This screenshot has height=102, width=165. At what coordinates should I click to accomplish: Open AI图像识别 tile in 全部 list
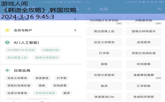pyautogui.click(x=144, y=21)
